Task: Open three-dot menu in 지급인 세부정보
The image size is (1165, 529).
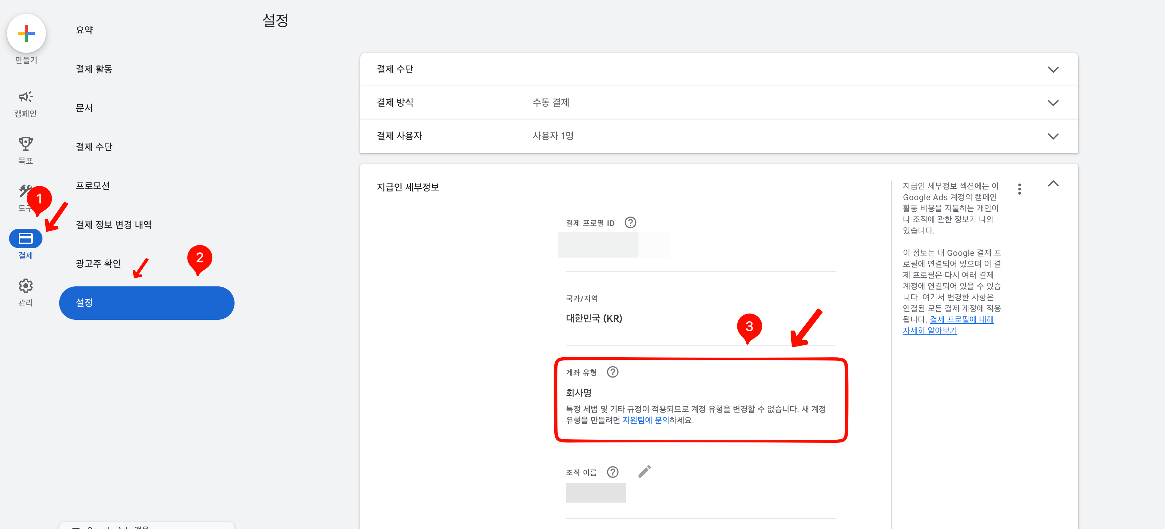Action: click(1019, 189)
